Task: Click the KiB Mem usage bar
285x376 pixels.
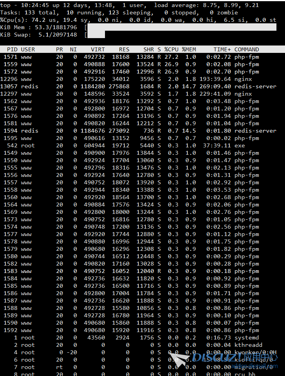Action: point(182,27)
